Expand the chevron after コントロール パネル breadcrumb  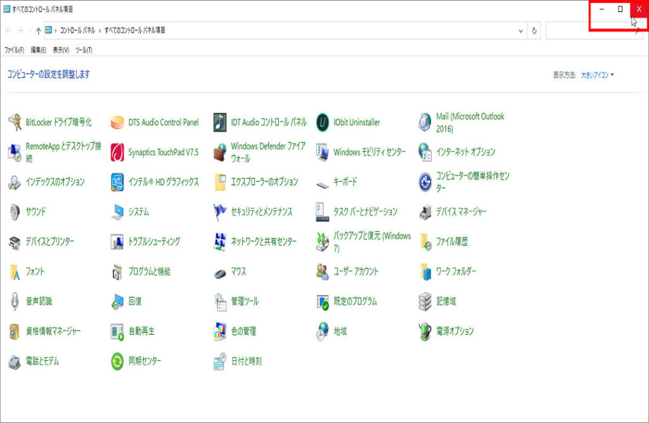tap(100, 30)
